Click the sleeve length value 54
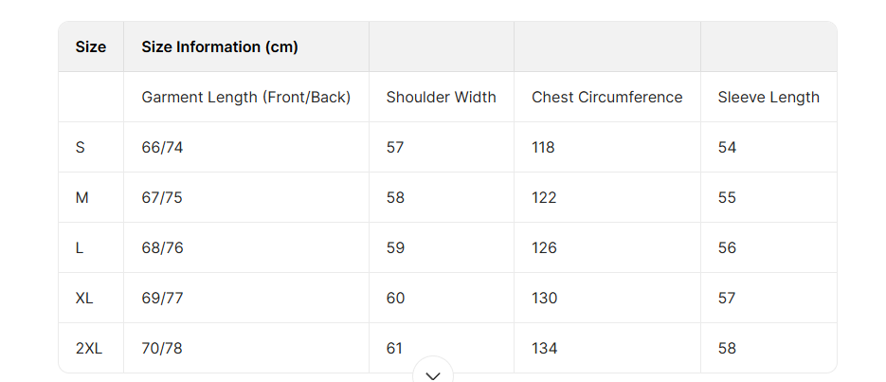The image size is (886, 382). click(727, 147)
